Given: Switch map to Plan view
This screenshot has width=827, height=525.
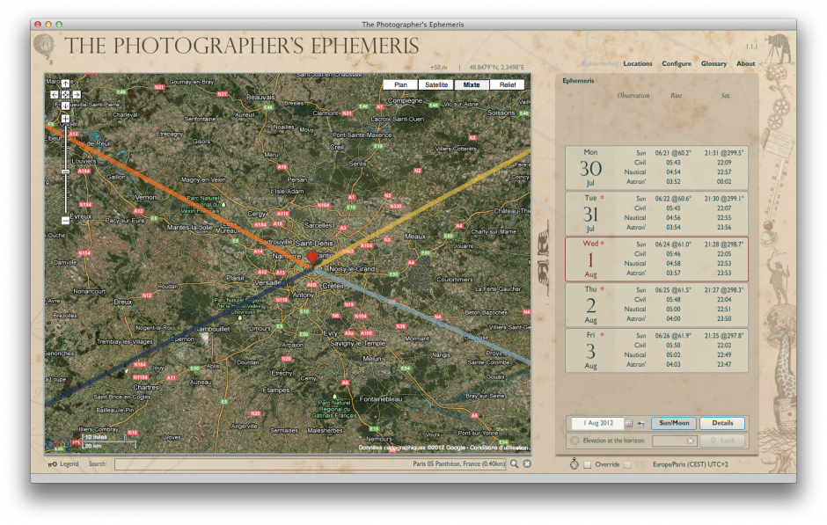Looking at the screenshot, I should [x=400, y=85].
